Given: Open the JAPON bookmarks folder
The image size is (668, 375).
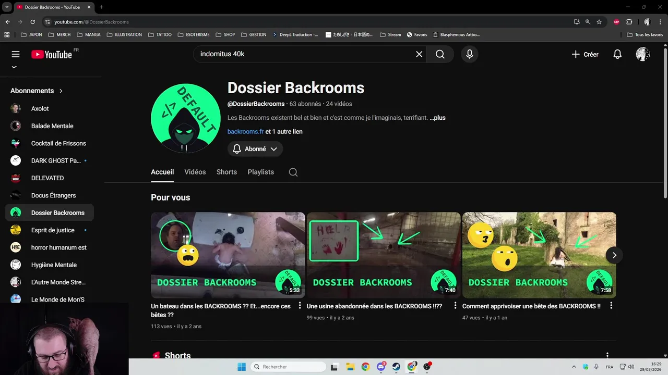Looking at the screenshot, I should click(x=31, y=35).
